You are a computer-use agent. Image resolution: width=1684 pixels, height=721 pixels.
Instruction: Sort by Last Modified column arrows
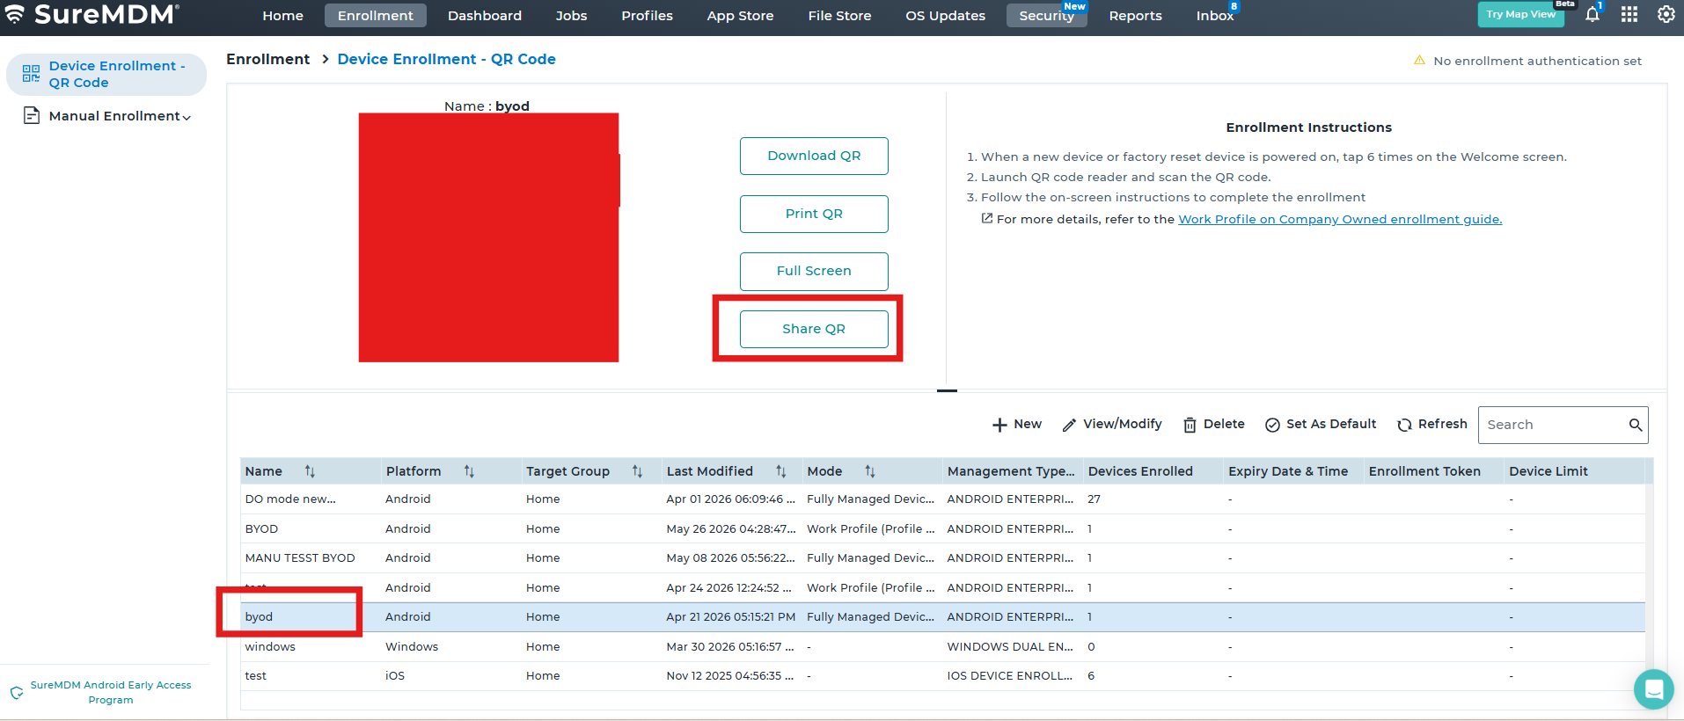[x=780, y=471]
